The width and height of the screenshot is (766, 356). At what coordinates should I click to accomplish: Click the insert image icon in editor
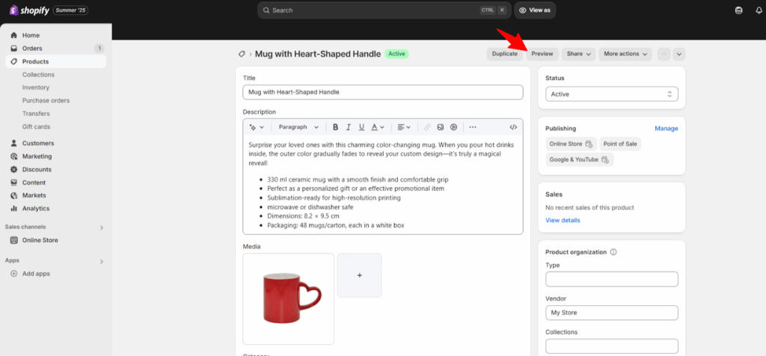[441, 127]
